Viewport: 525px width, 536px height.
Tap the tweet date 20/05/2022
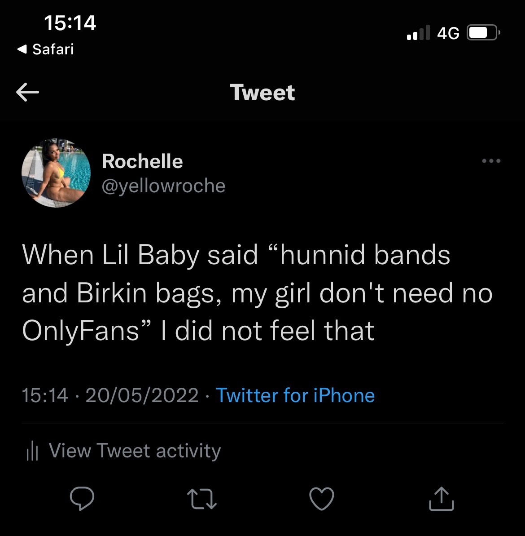coord(142,395)
